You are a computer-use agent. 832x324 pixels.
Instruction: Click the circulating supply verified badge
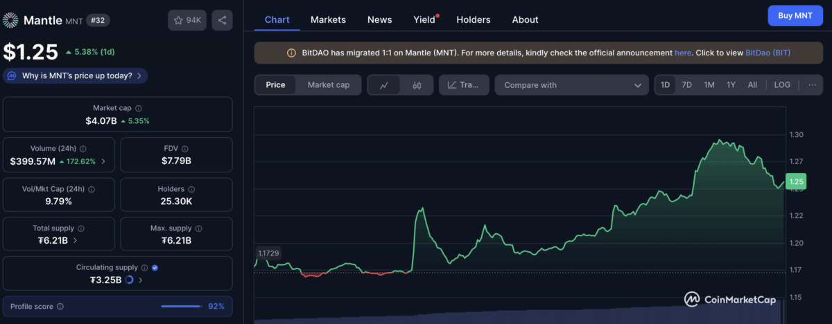pos(155,267)
